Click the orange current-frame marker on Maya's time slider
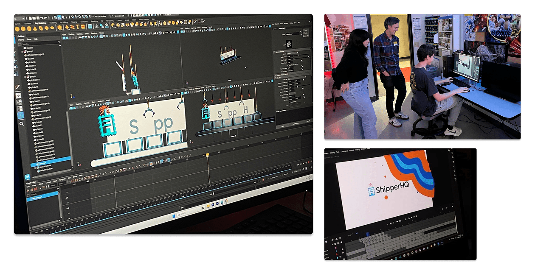535x268 pixels. [207, 155]
